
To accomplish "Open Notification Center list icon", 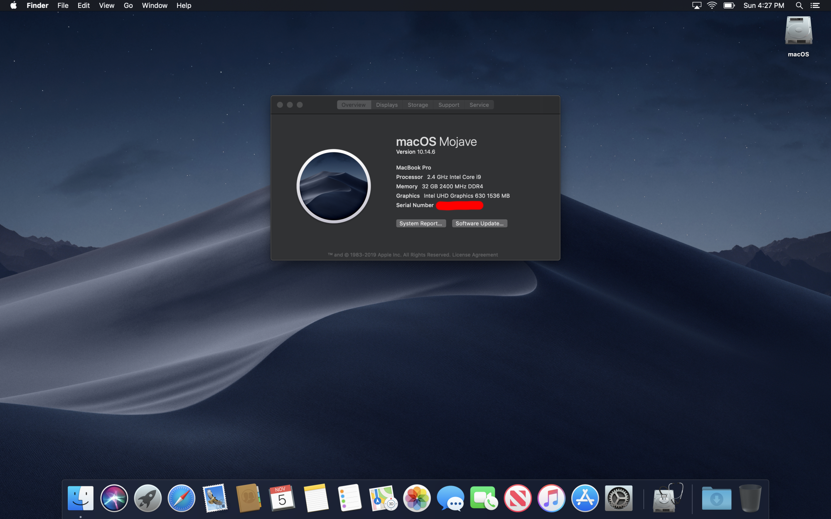I will coord(815,5).
